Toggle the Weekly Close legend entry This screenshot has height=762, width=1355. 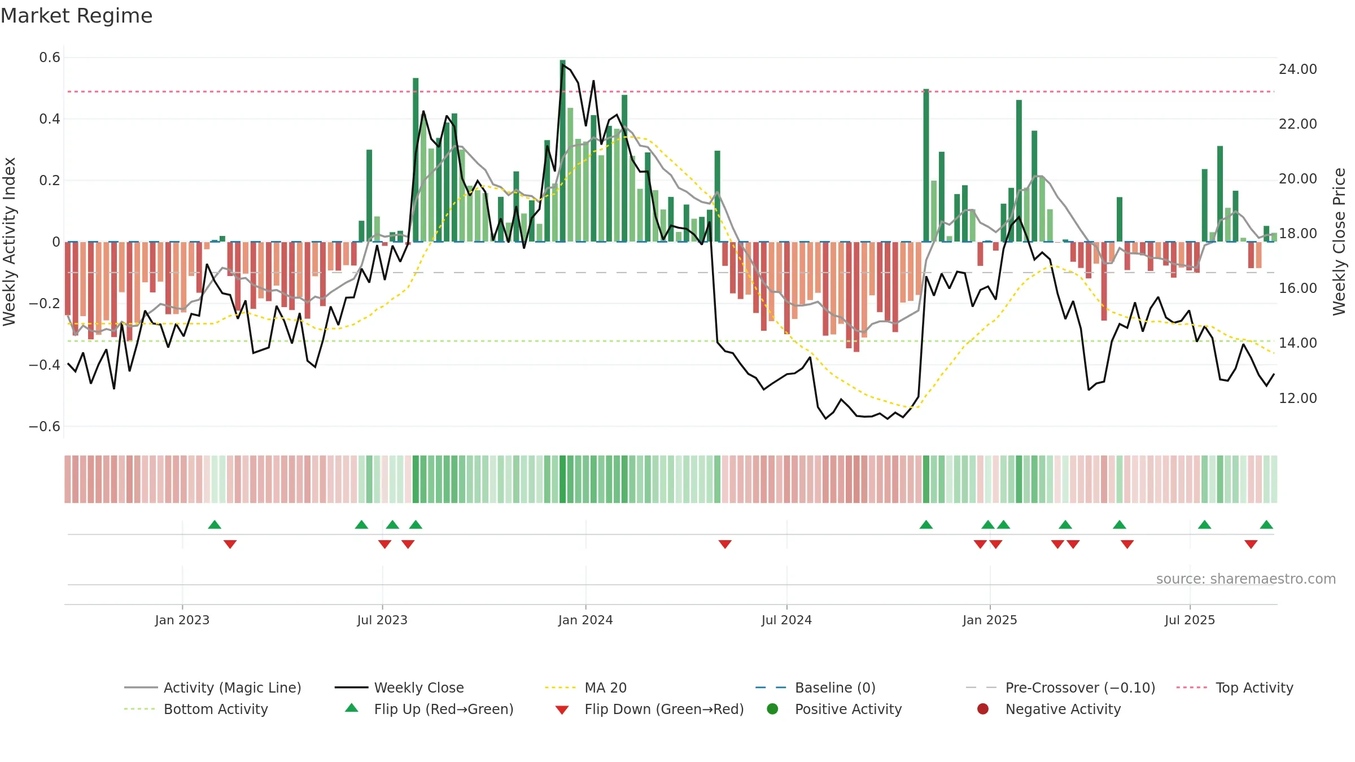[399, 687]
